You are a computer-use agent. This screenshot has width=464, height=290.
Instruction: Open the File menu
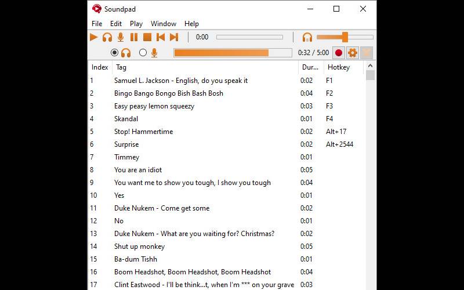pos(97,24)
